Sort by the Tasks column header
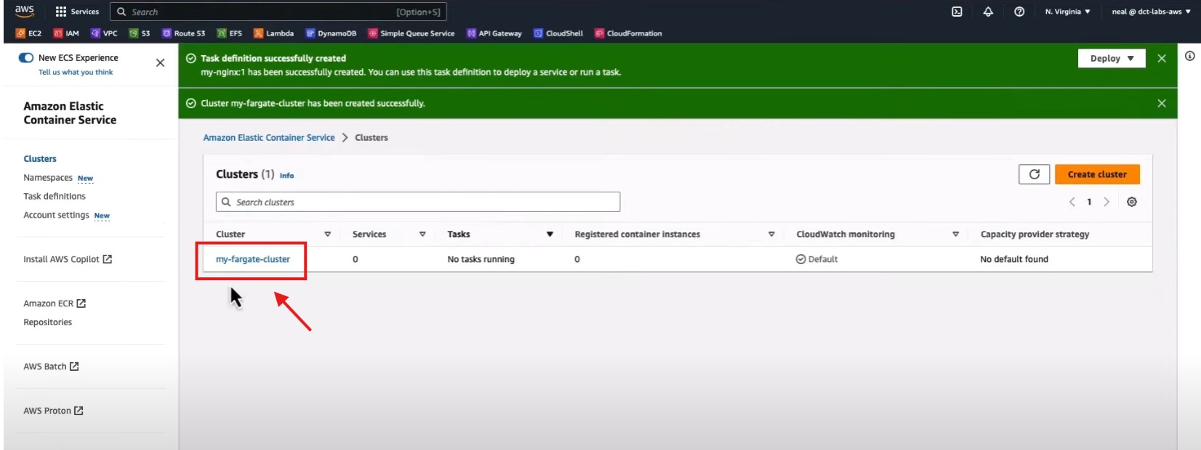 459,234
